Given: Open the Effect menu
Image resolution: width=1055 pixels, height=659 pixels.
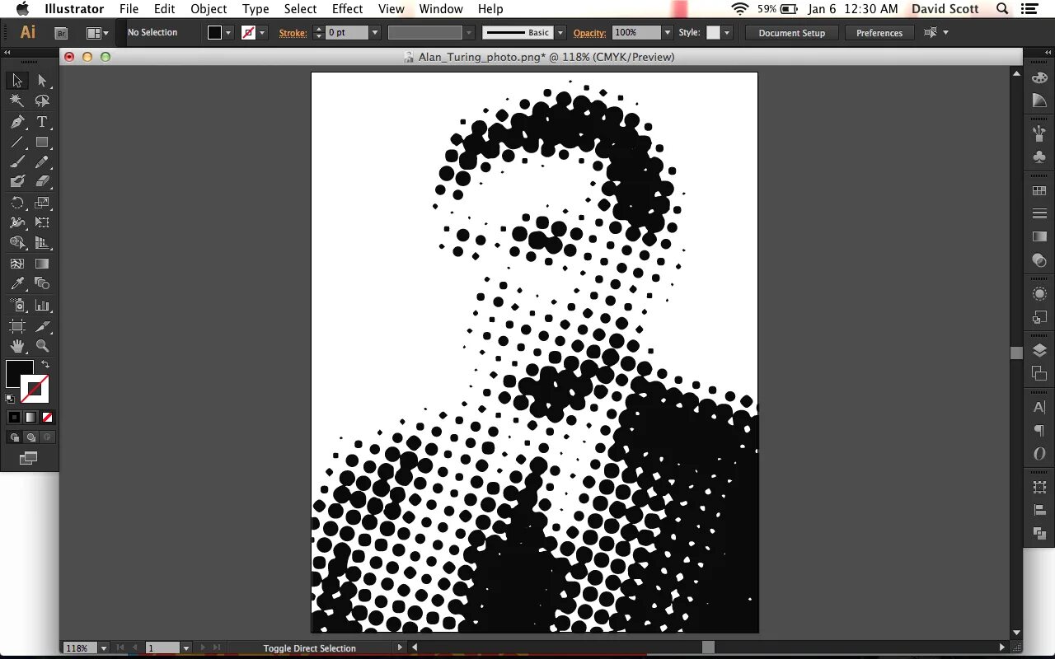Looking at the screenshot, I should pos(347,9).
